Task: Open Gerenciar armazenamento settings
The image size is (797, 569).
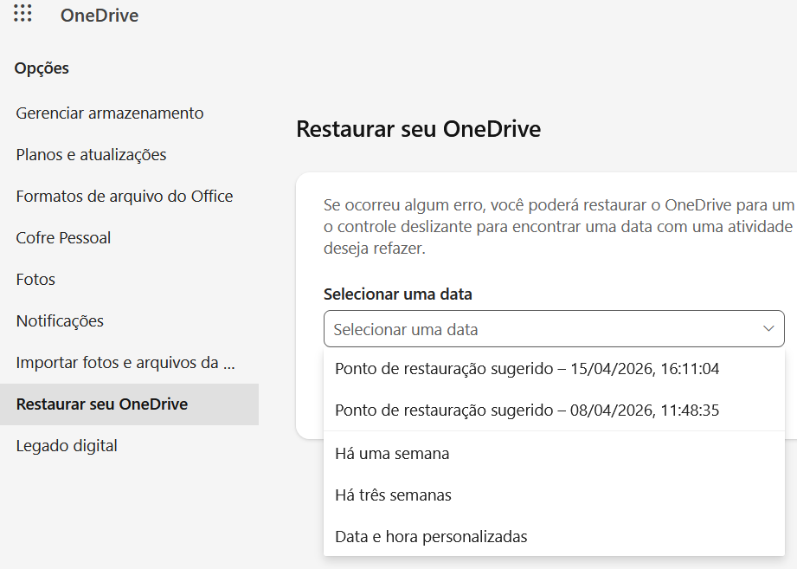Action: pos(110,113)
